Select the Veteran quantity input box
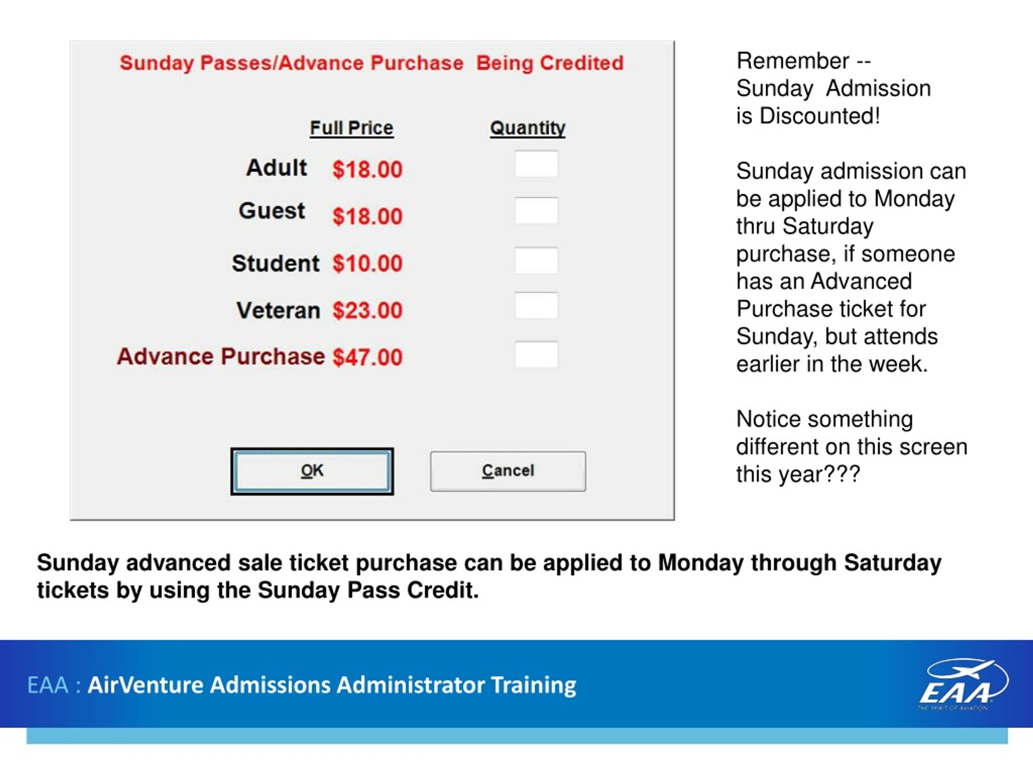 pyautogui.click(x=536, y=306)
